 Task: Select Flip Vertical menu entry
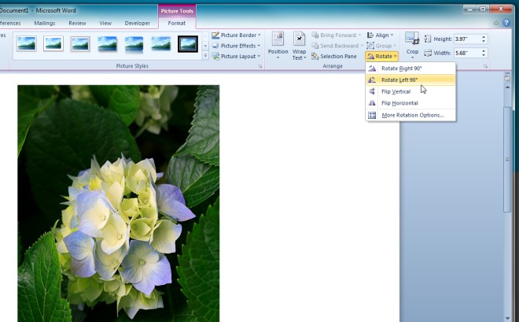pos(410,91)
